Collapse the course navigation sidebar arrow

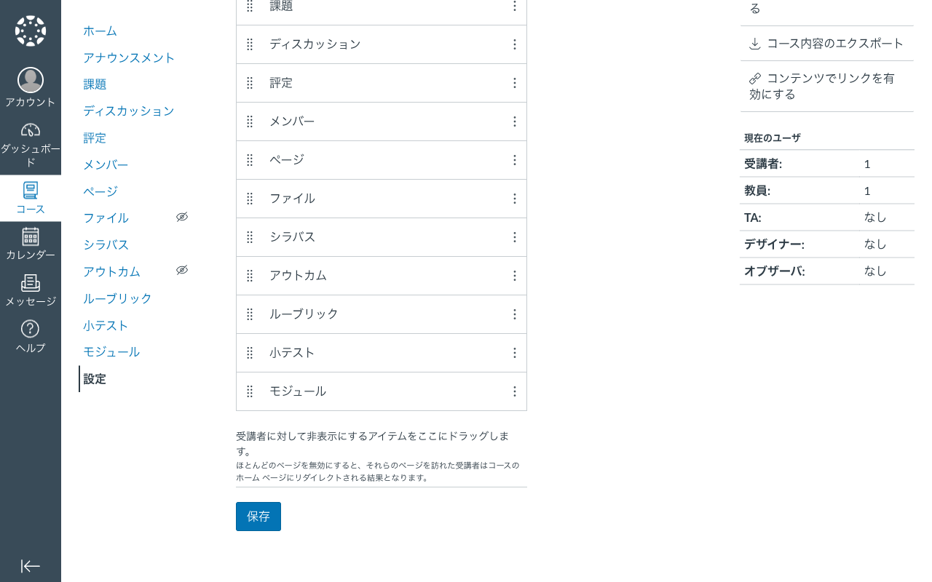point(30,566)
